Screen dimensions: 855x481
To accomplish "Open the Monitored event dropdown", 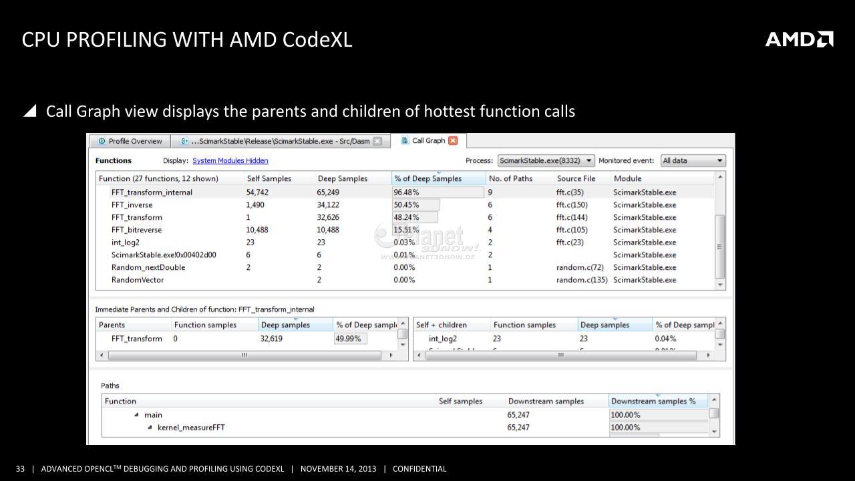I will coord(693,160).
